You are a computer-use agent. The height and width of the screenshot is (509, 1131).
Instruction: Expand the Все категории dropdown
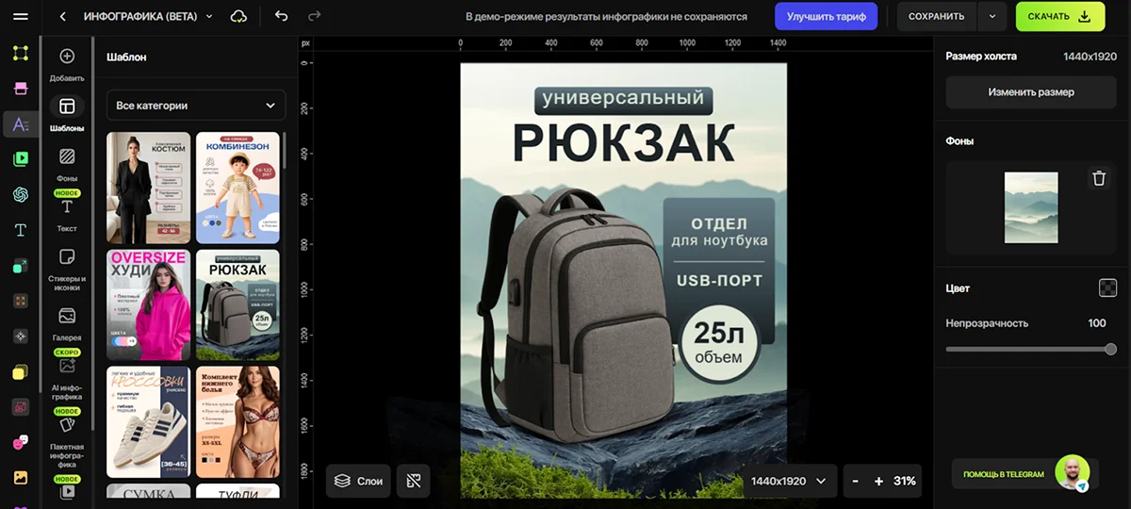(195, 106)
